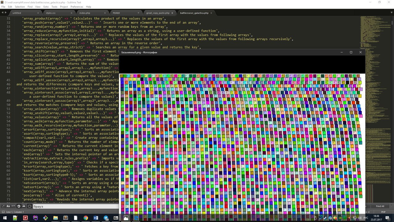
Task: Open the Tools menu
Action: click(54, 6)
